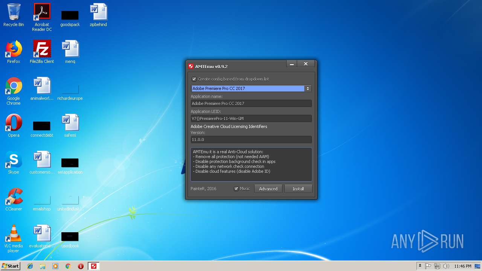Launch Acrobat Reader DC from desktop
Viewport: 482px width, 271px height.
pos(42,17)
